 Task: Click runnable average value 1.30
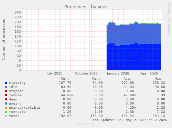pos(130,112)
